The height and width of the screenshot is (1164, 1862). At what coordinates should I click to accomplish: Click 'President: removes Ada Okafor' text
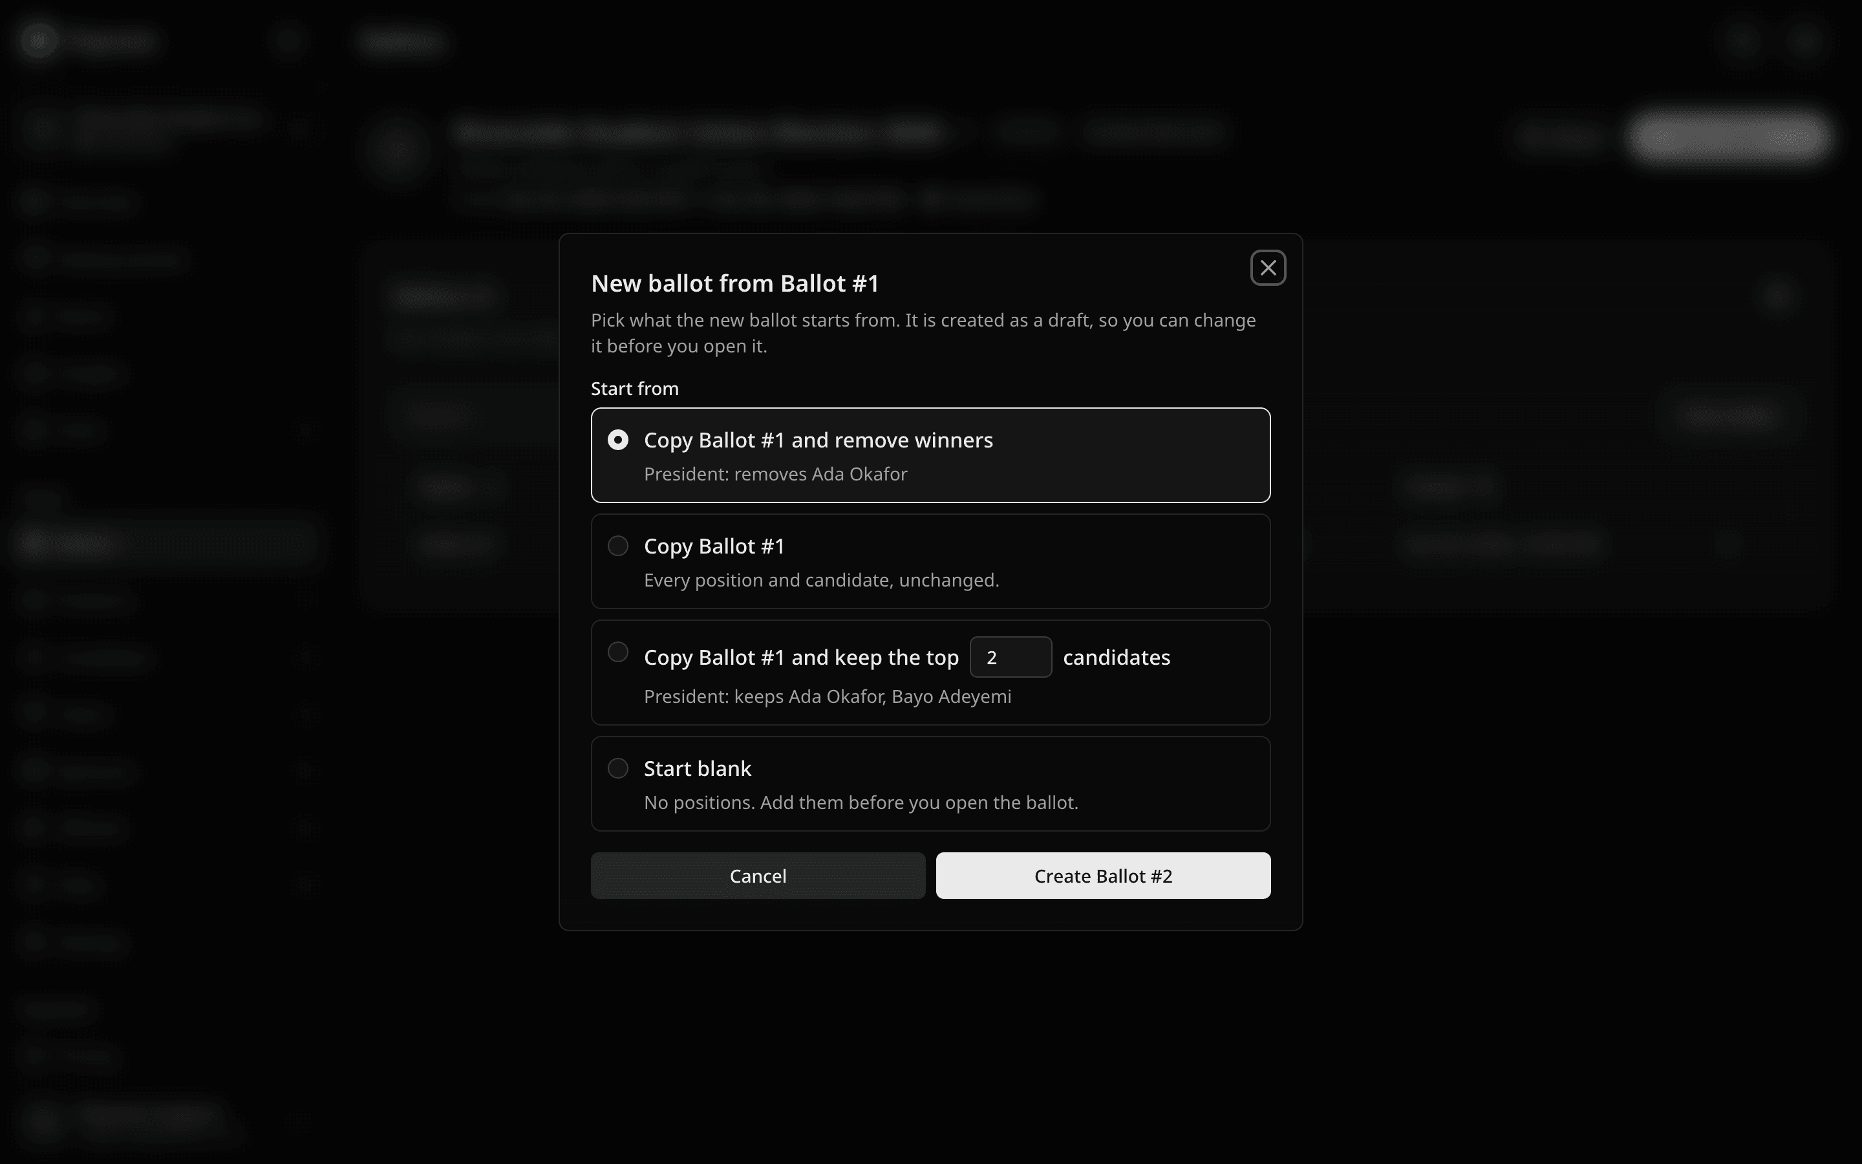tap(776, 474)
